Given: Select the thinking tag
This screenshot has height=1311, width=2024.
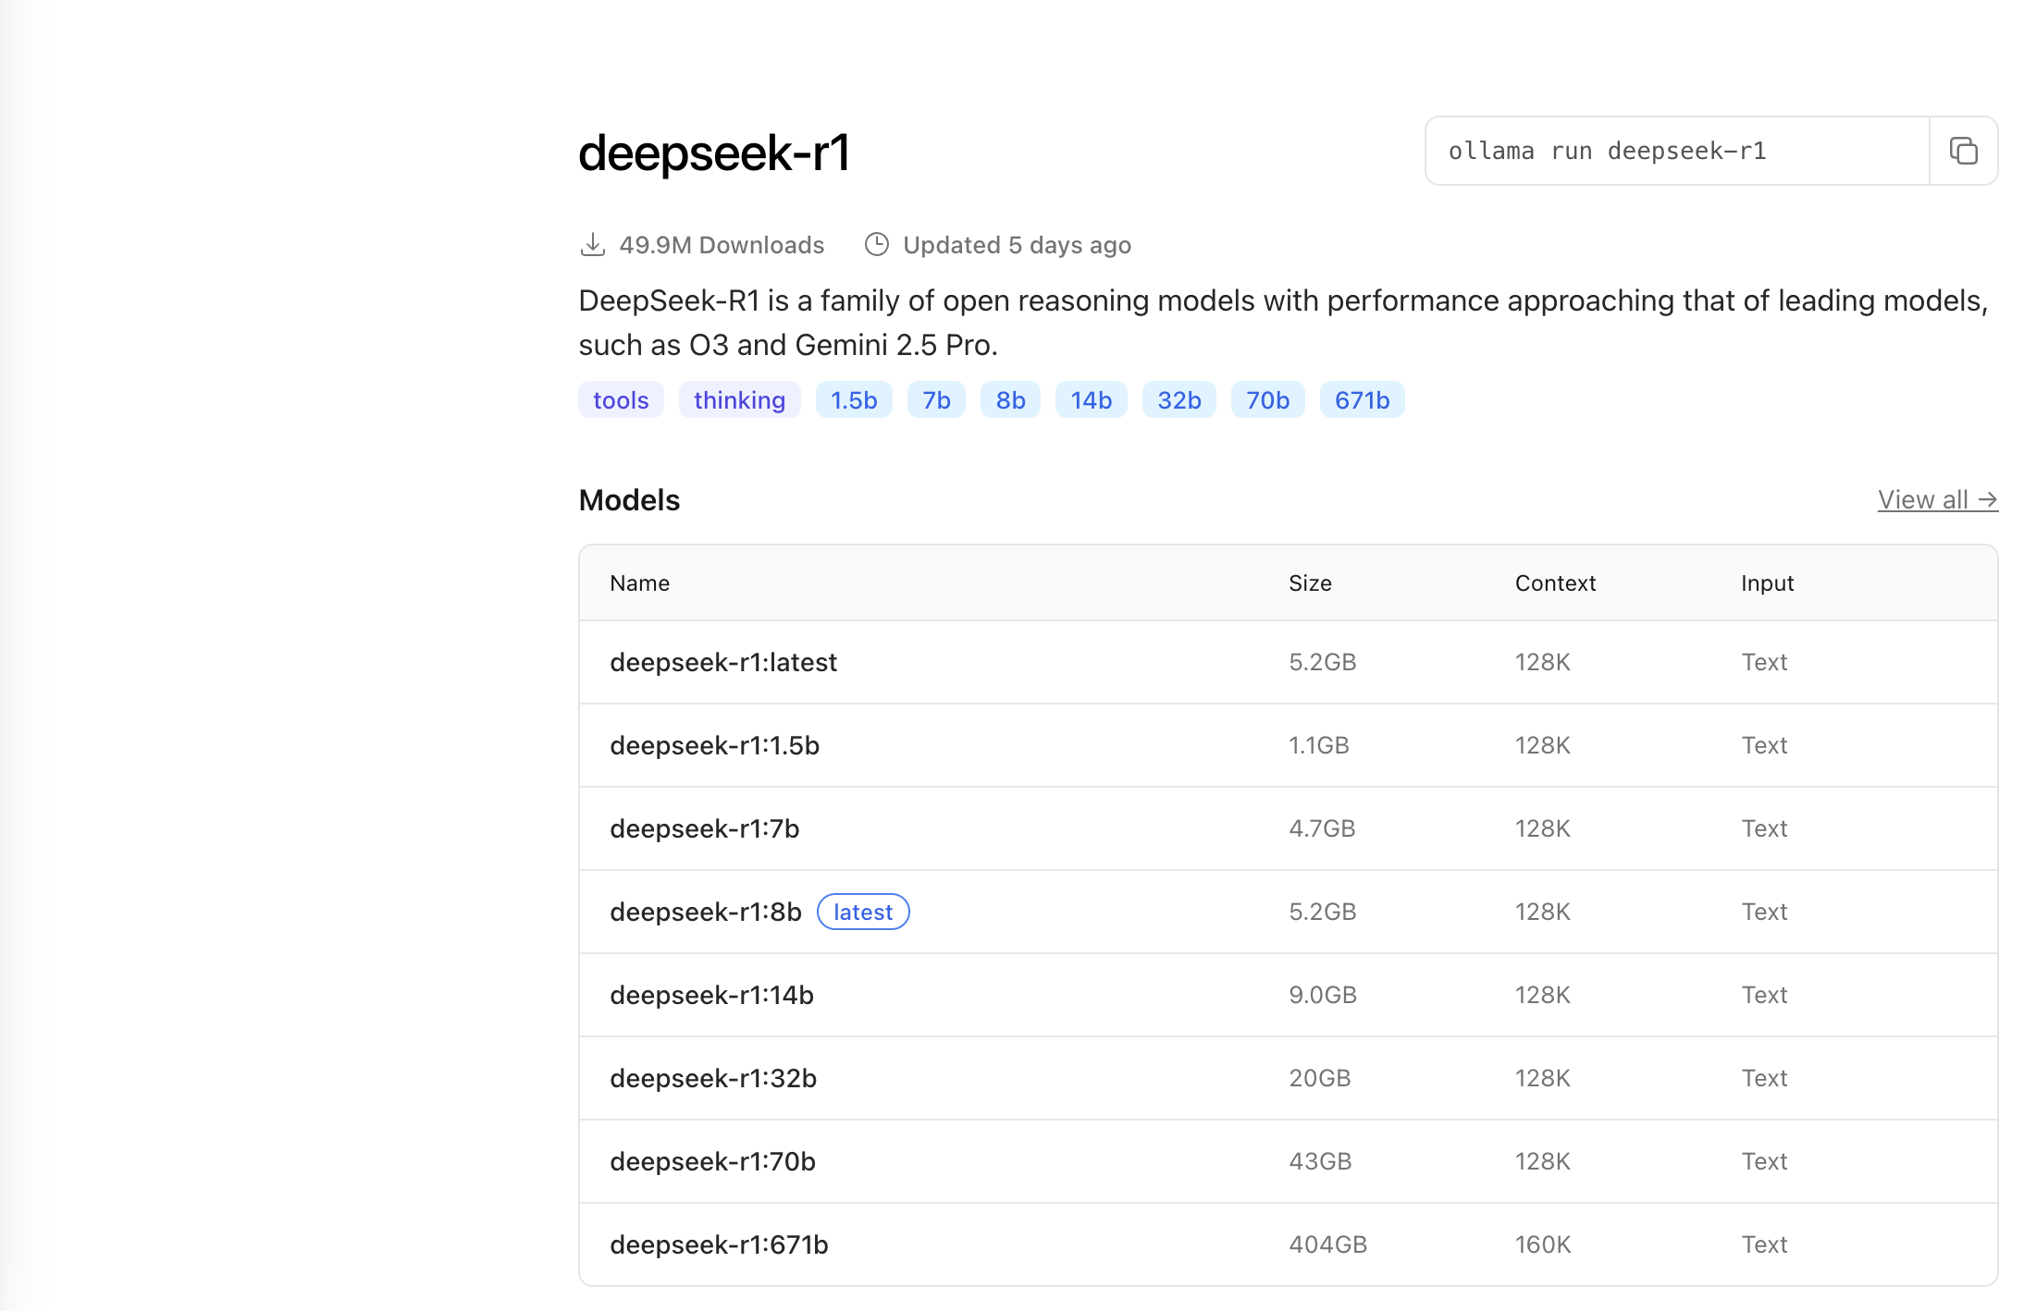Looking at the screenshot, I should pos(739,399).
